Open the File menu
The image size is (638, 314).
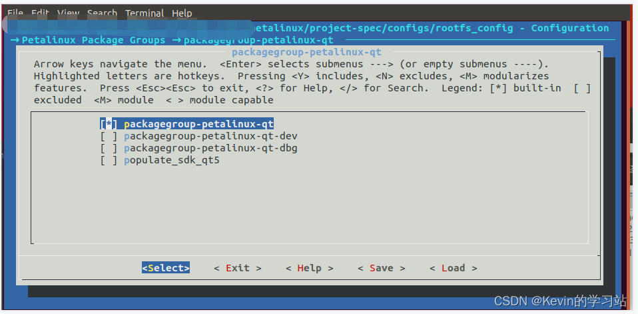tap(15, 13)
